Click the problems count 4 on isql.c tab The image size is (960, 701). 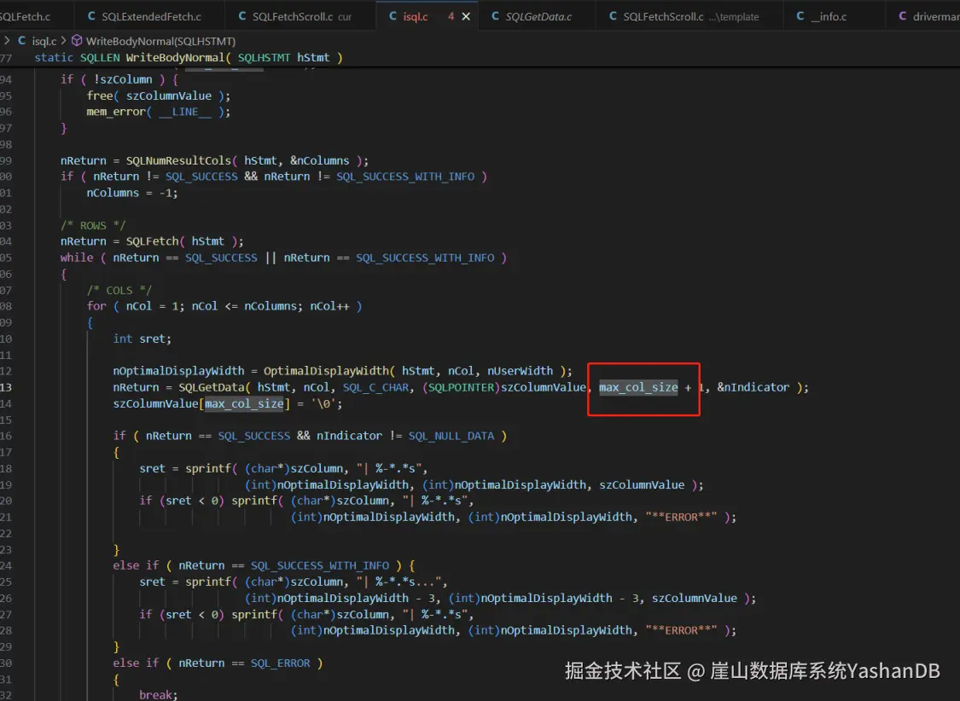451,16
